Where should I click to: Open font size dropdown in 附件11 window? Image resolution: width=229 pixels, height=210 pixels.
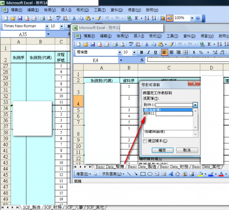(134, 52)
